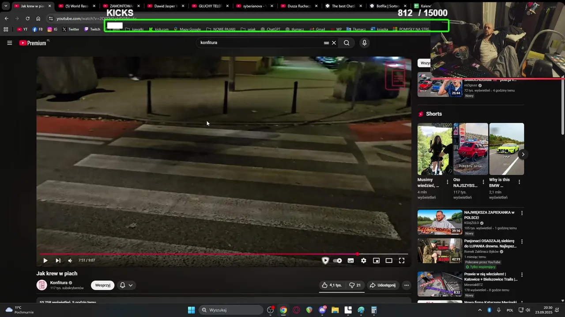The image size is (565, 317).
Task: Skip to the next video
Action: coord(58,261)
